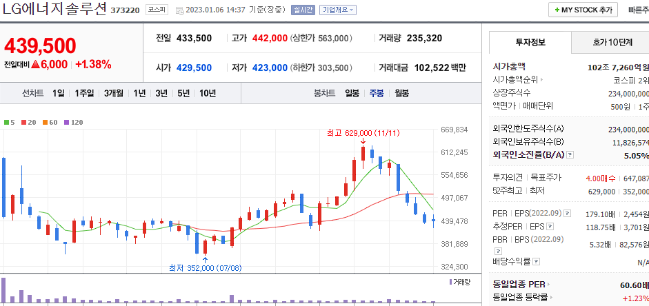Click the green plus icon on MY STOCK 추가
This screenshot has height=306, width=649.
pos(557,10)
